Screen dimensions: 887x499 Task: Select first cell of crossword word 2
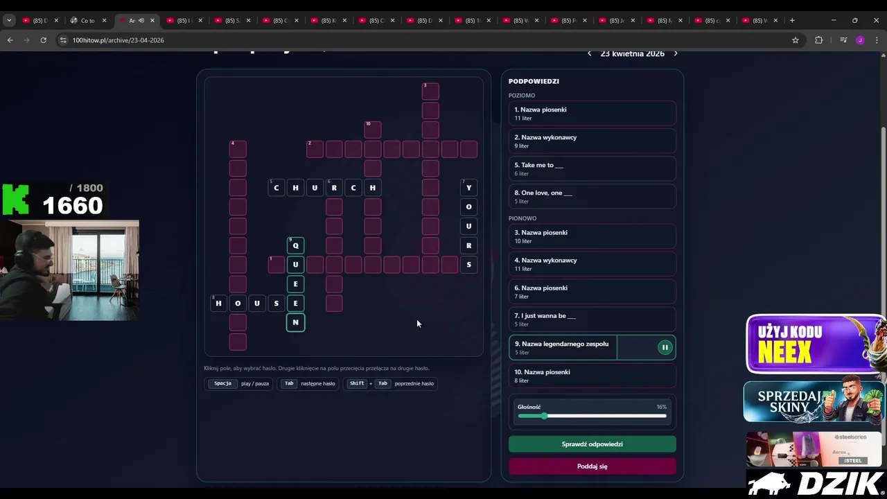point(315,149)
